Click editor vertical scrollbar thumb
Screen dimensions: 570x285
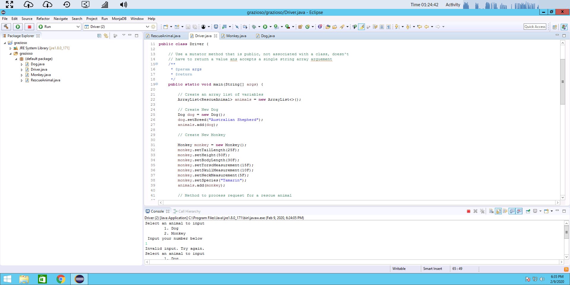coord(563,82)
